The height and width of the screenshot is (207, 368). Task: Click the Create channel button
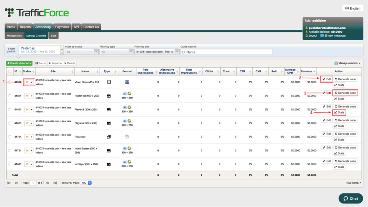pyautogui.click(x=19, y=63)
